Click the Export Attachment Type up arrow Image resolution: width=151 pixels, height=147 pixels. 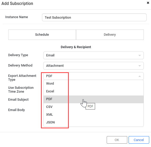click(x=140, y=76)
